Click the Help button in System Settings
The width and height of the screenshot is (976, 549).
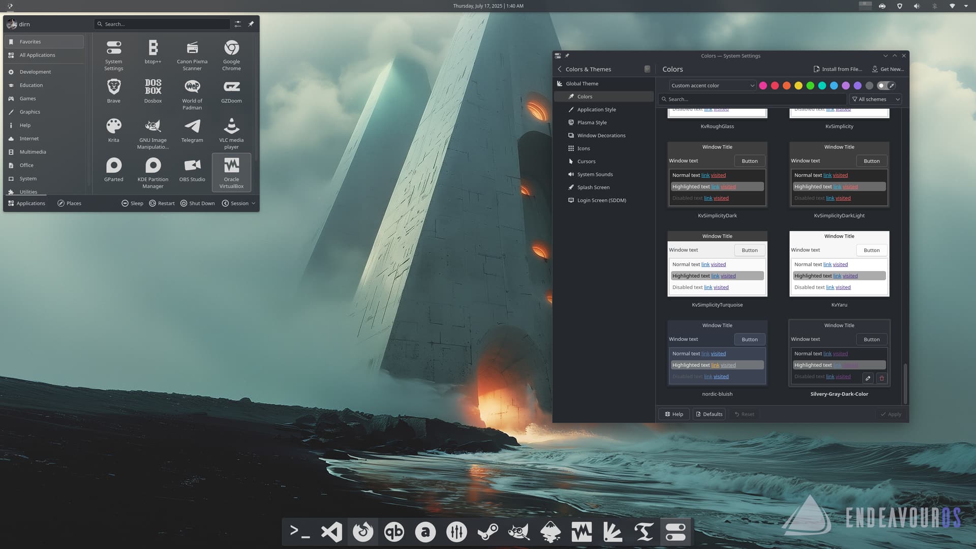(674, 414)
